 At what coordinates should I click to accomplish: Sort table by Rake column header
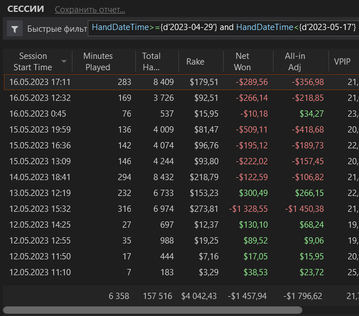tap(195, 61)
